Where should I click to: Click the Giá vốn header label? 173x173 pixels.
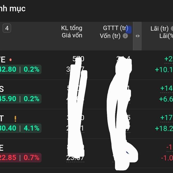[72, 35]
